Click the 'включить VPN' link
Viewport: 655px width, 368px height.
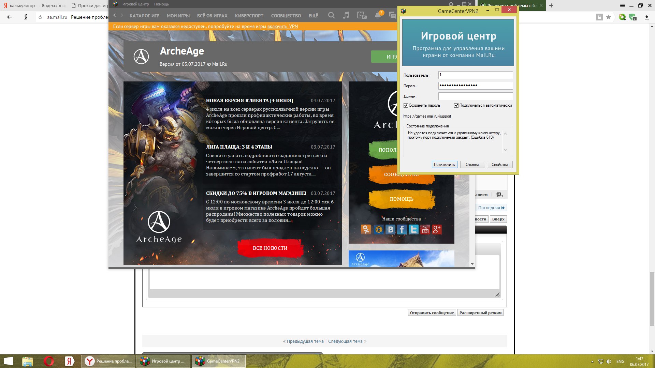282,27
